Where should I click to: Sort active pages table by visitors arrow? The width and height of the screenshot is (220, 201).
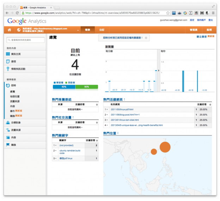point(210,104)
